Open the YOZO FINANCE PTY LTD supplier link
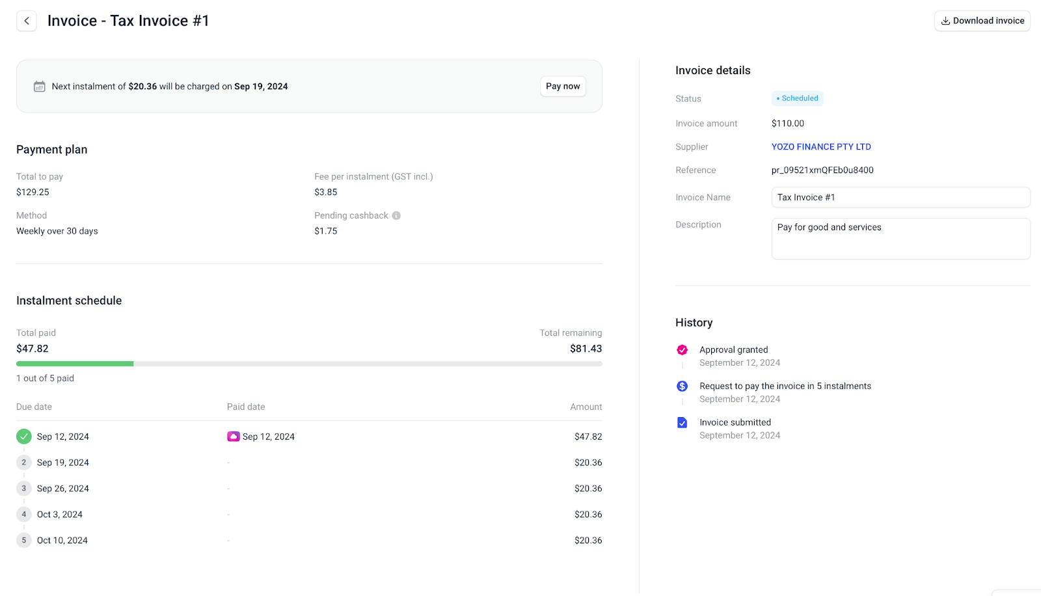This screenshot has height=596, width=1041. coord(821,147)
